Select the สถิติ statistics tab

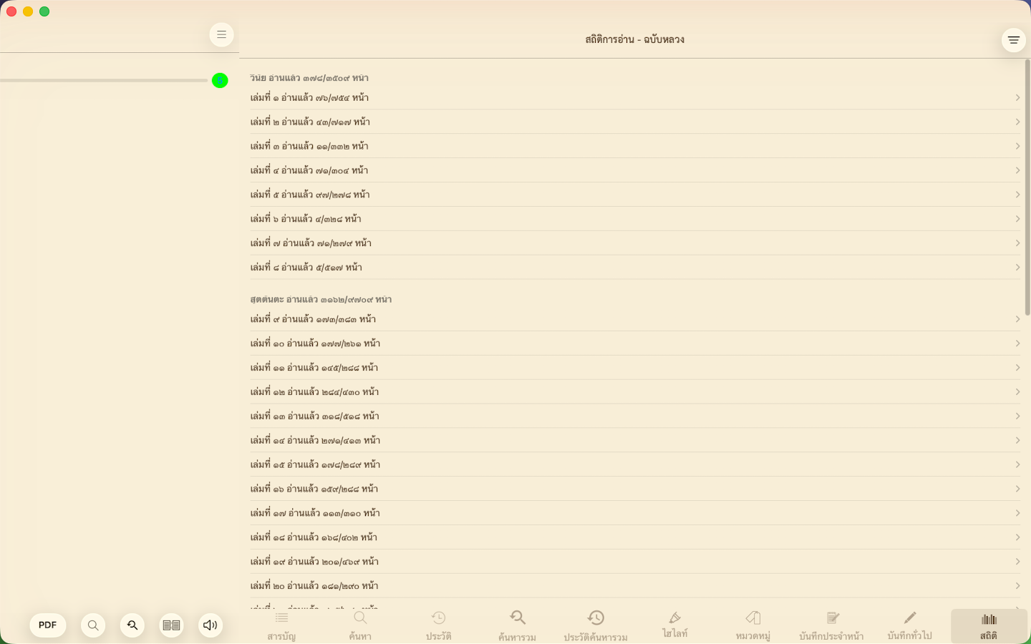click(x=989, y=626)
